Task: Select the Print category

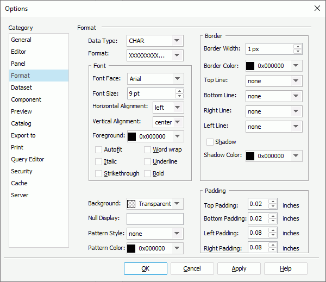Action: click(x=39, y=147)
